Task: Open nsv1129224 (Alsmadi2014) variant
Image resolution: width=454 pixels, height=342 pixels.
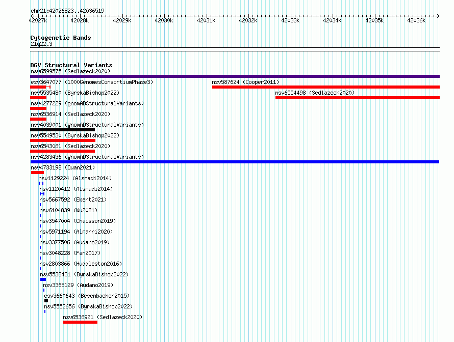Action: coord(75,178)
